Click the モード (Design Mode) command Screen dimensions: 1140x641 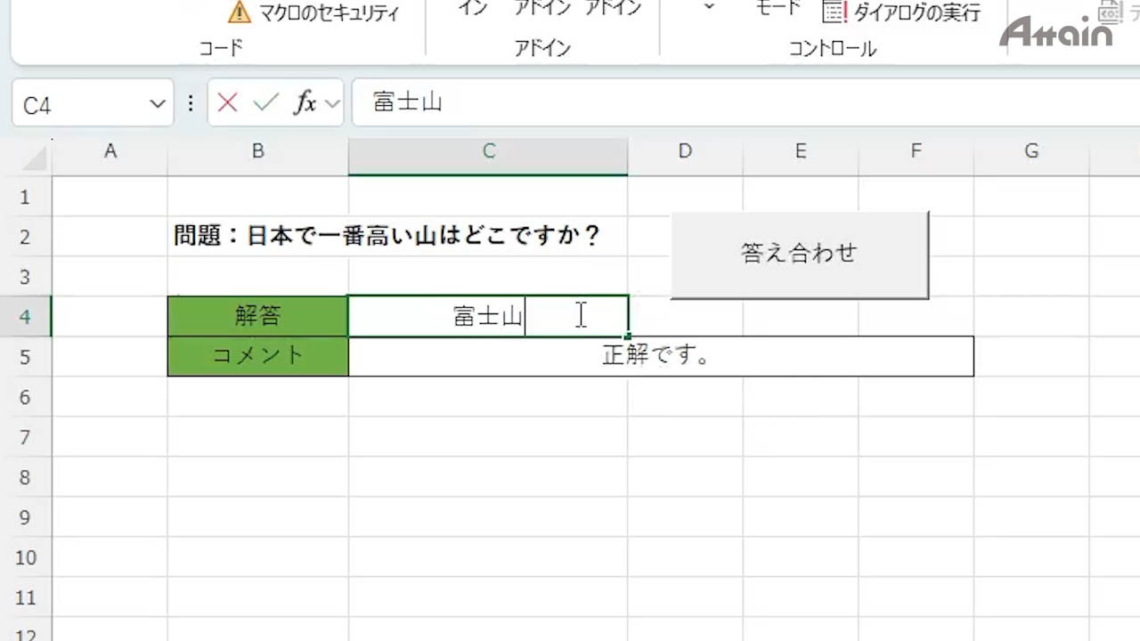[778, 8]
